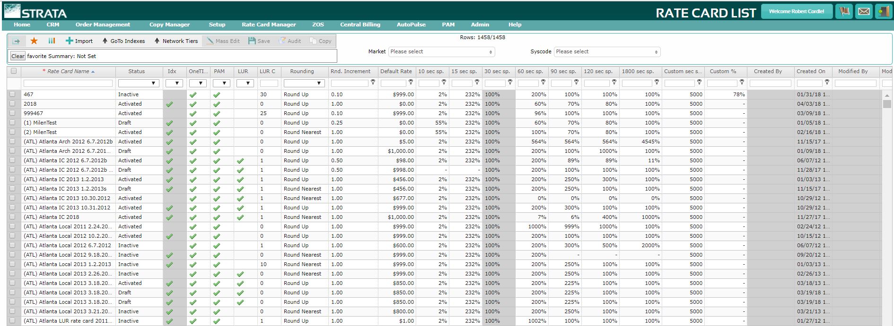This screenshot has height=326, width=894.
Task: Open the Rate Card Manager menu
Action: [269, 25]
